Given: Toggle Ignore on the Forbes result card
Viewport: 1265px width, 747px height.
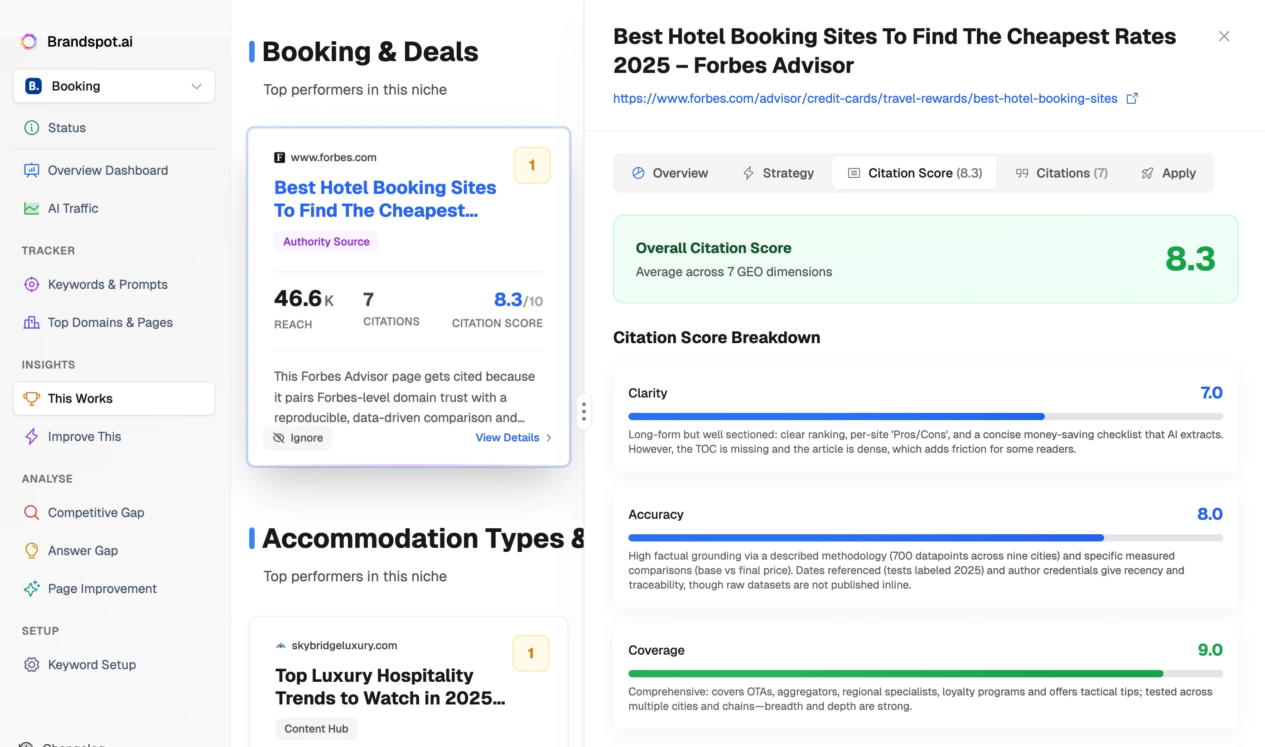Looking at the screenshot, I should (298, 437).
